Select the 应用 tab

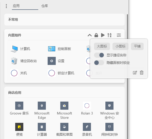pyautogui.click(x=16, y=6)
